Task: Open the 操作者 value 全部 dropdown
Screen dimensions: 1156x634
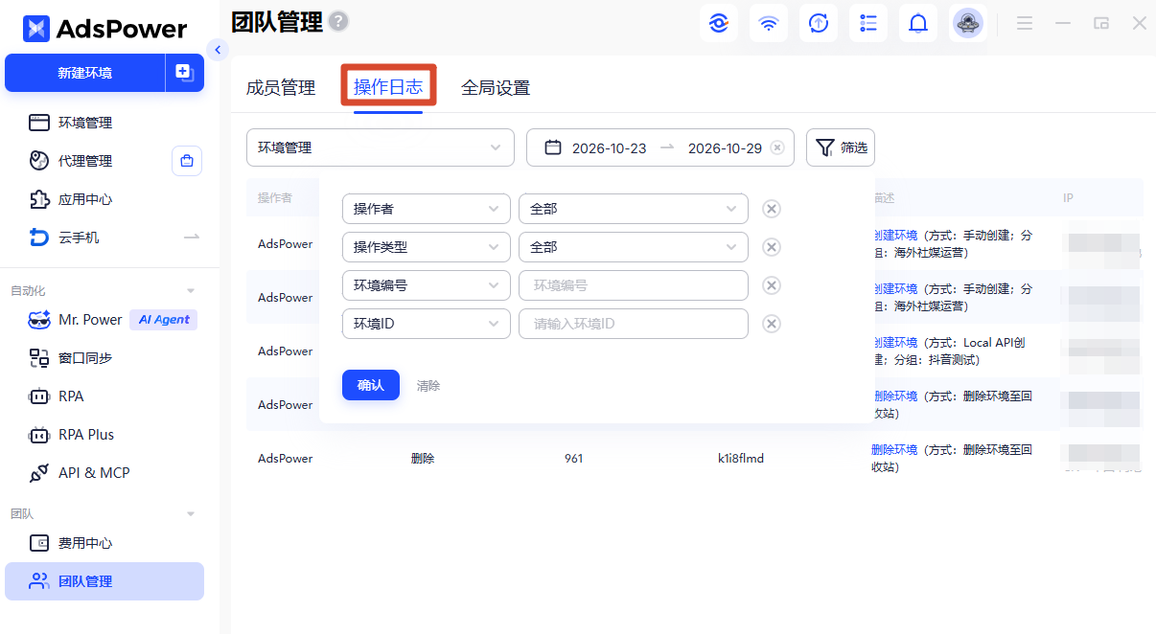Action: coord(634,209)
